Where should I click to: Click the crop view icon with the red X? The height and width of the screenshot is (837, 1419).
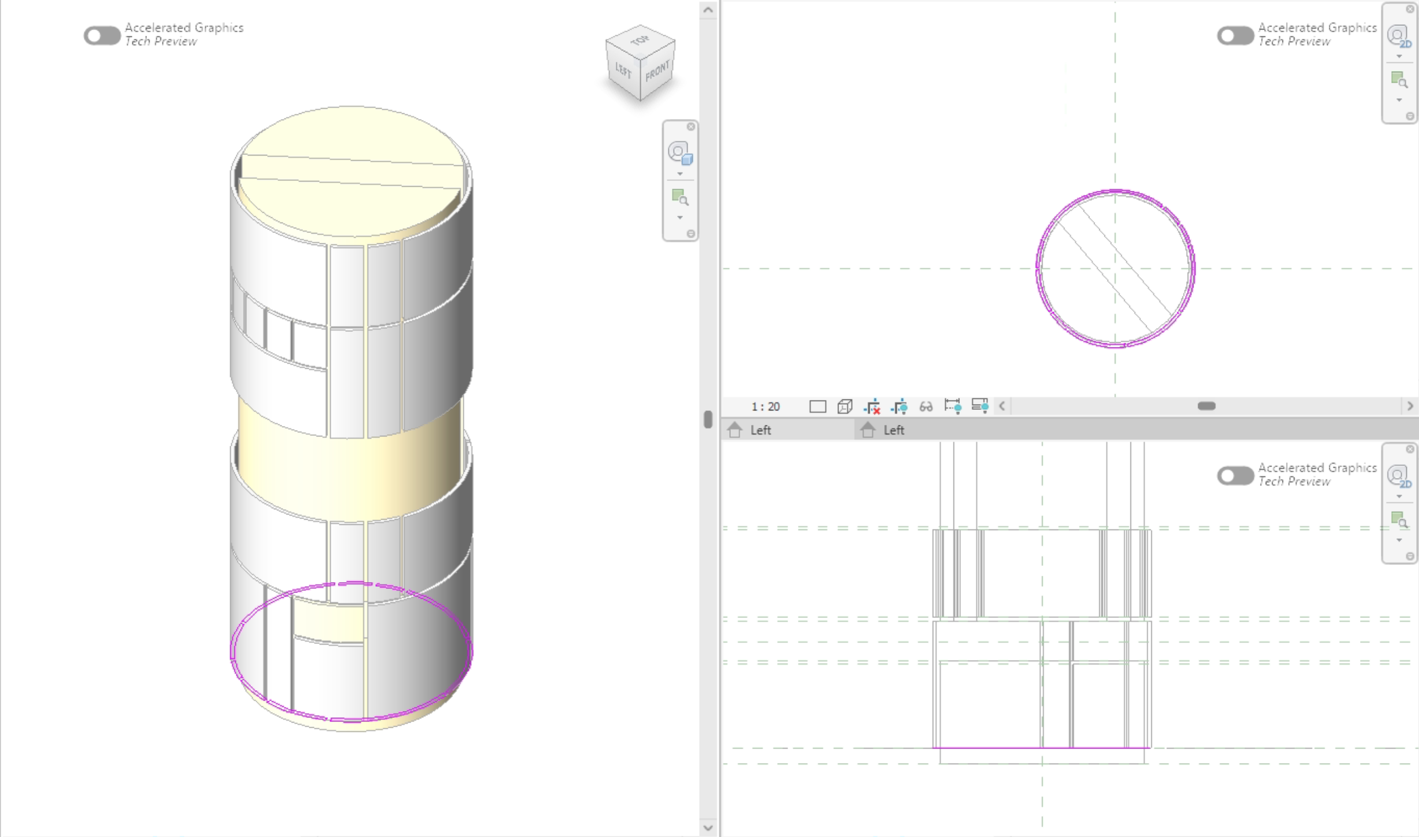[x=871, y=406]
